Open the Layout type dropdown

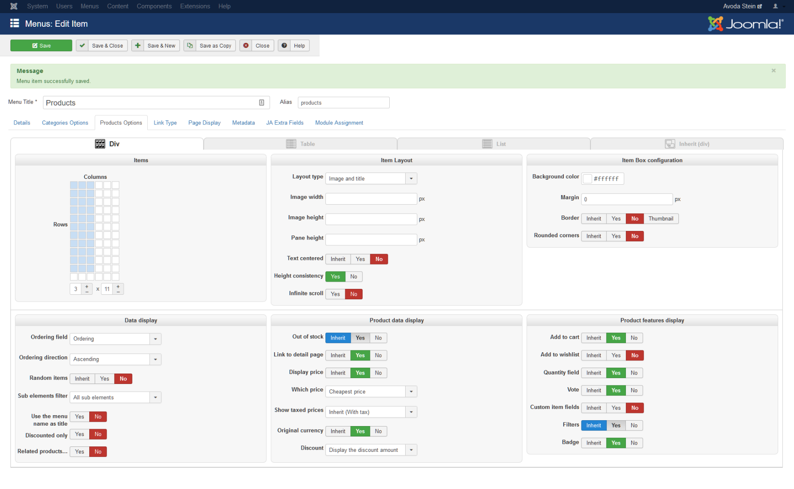[411, 179]
